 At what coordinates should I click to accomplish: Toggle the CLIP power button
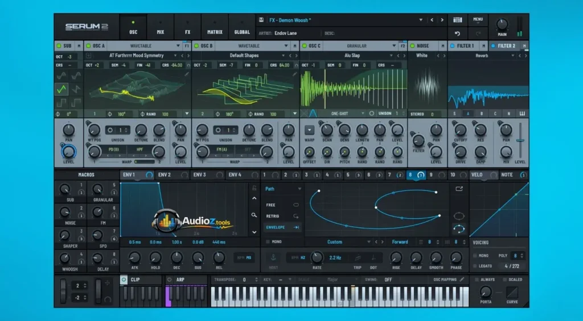click(124, 280)
